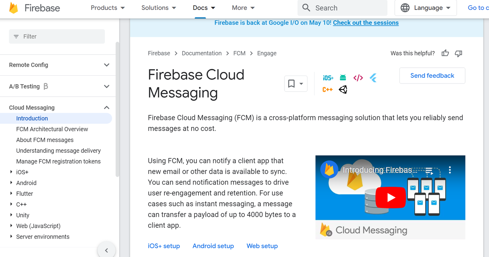Click the thumbs up helpful icon
This screenshot has height=257, width=489.
445,53
